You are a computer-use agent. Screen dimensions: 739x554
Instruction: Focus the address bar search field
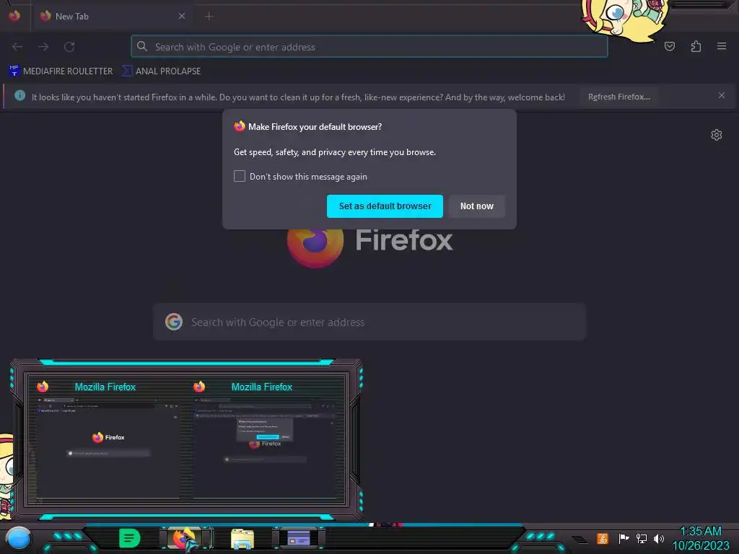click(369, 47)
